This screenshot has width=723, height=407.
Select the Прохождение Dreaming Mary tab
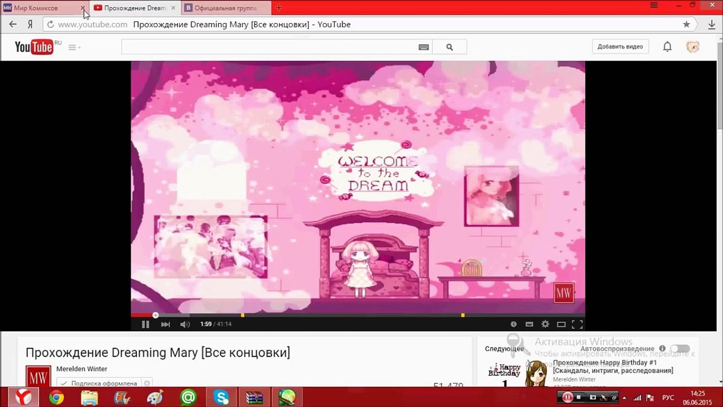(135, 8)
